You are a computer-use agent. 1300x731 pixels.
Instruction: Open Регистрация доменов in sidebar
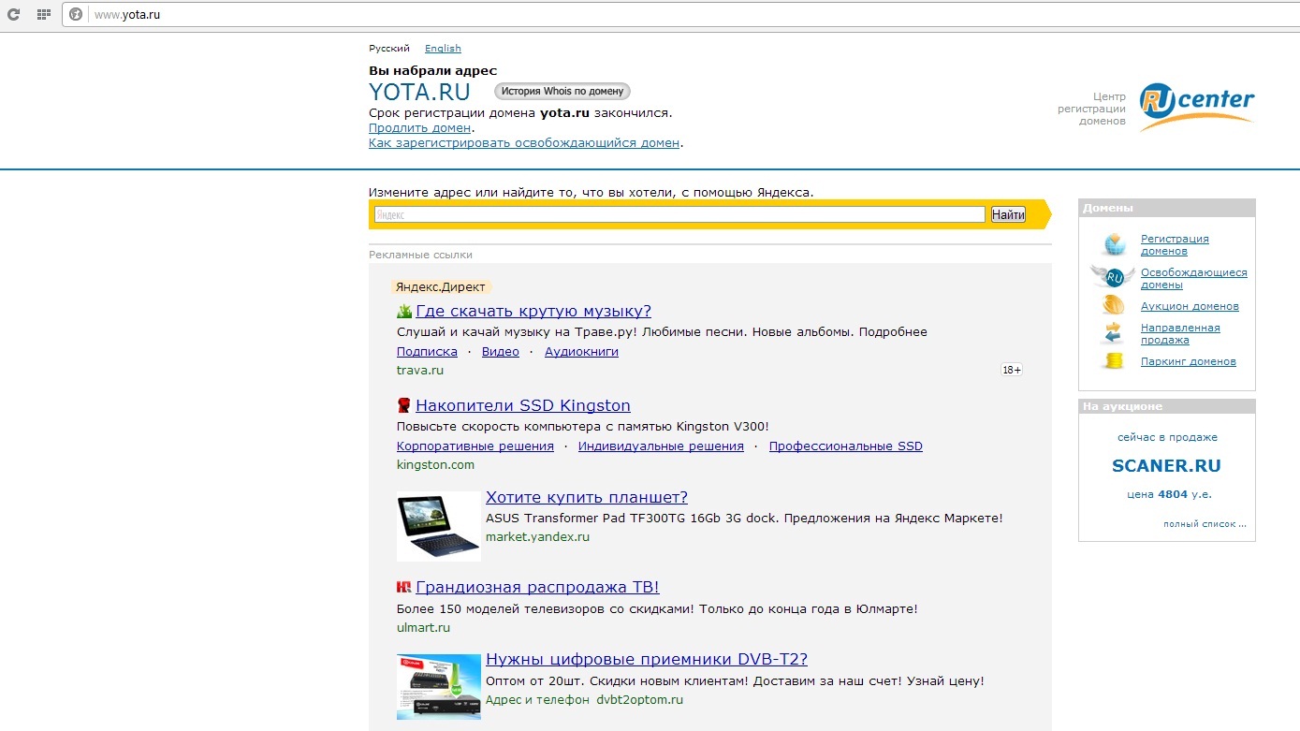(1175, 245)
